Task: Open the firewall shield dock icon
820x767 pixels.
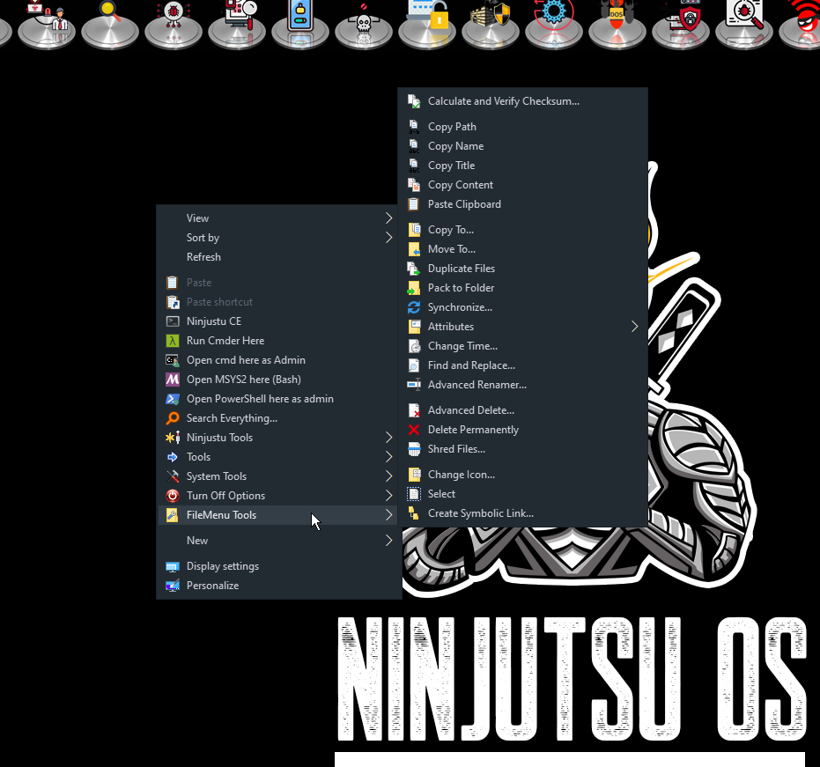Action: pos(491,24)
